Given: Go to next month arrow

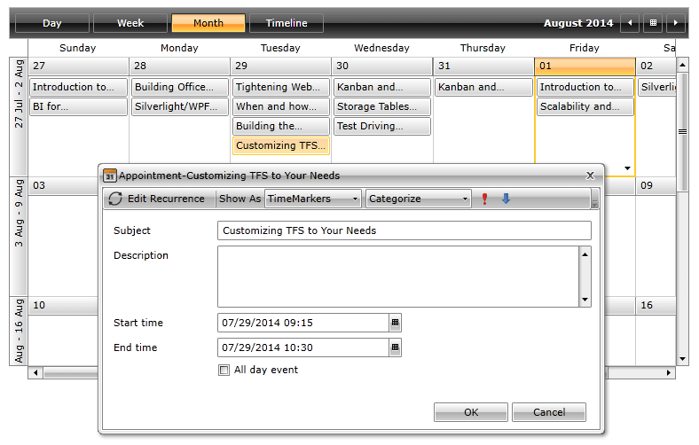Looking at the screenshot, I should click(676, 23).
